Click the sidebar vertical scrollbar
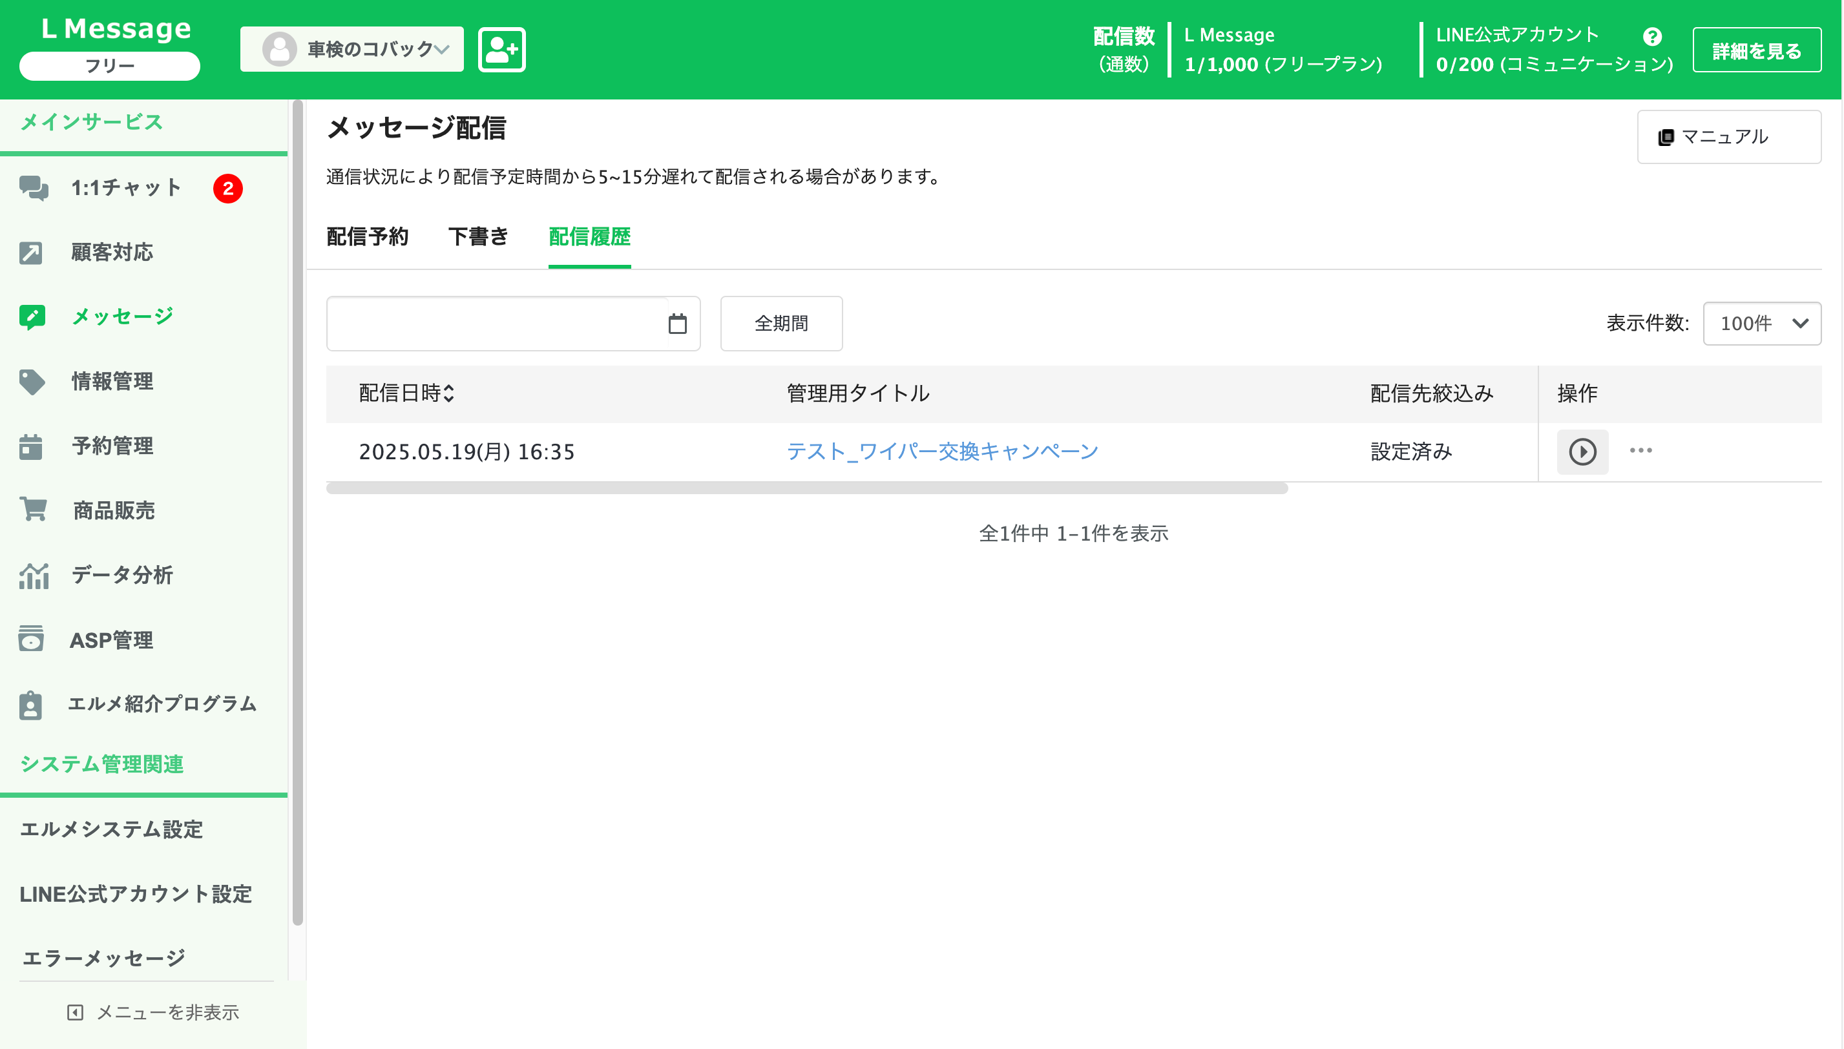1844x1049 pixels. (298, 513)
